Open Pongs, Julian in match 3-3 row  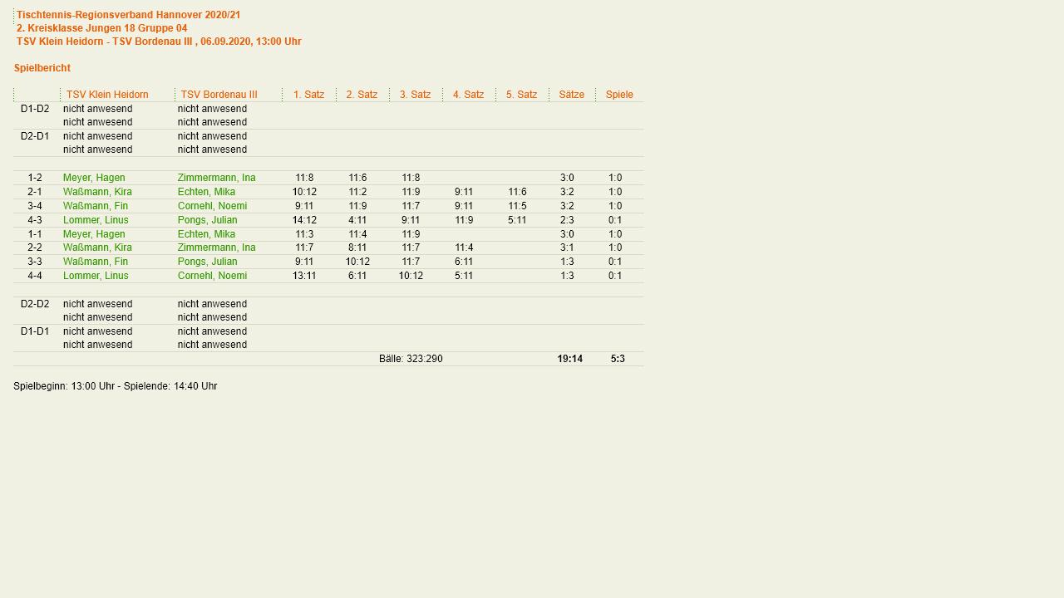point(207,262)
